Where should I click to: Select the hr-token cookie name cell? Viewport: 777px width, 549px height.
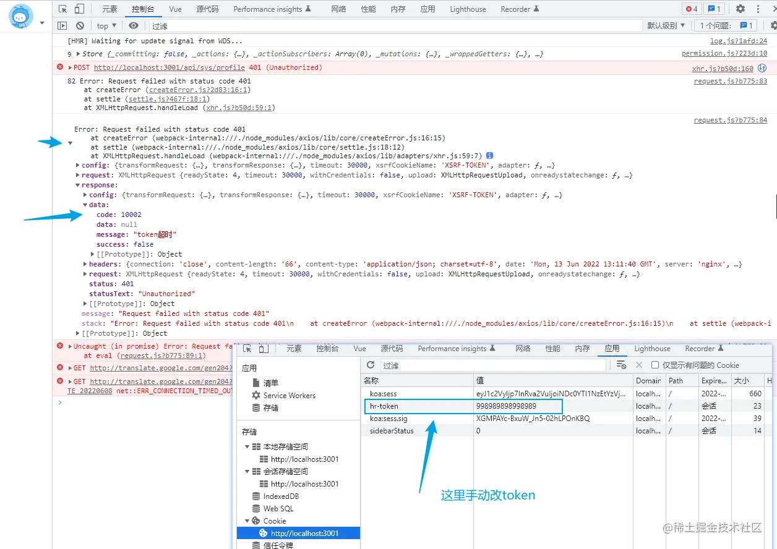[x=418, y=406]
